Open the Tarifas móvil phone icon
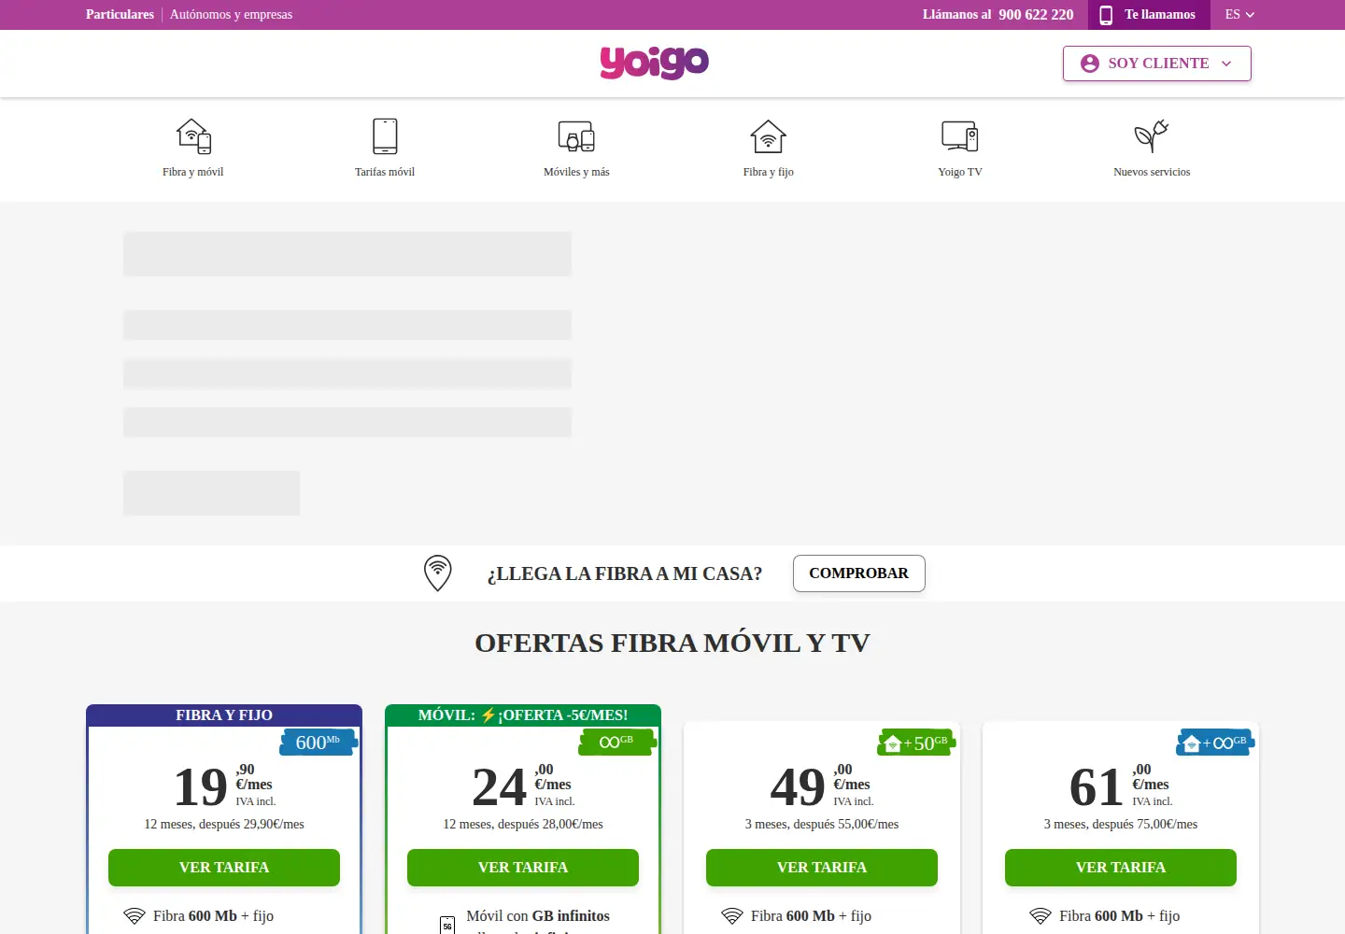1345x934 pixels. pyautogui.click(x=385, y=136)
